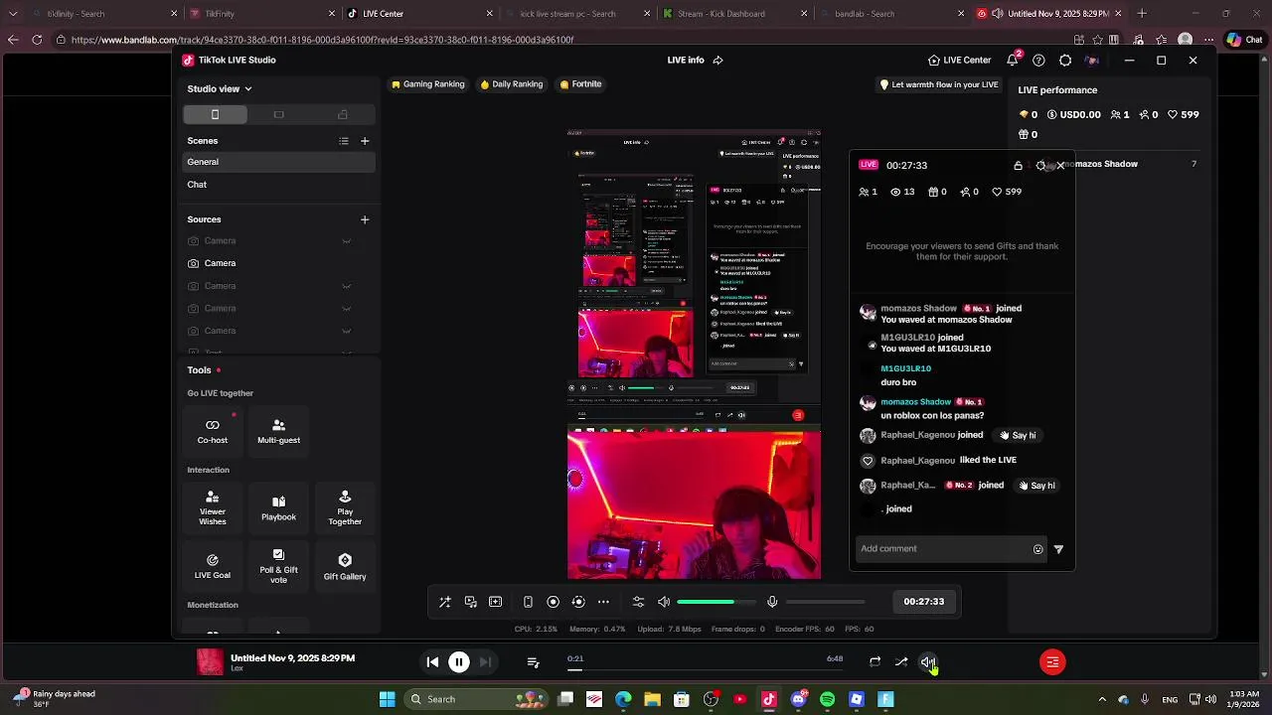Toggle shuffle in the BandLab player
Viewport: 1272px width, 715px height.
coord(901,662)
